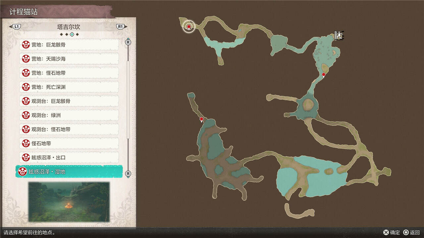Select the teal page indicator diamond

pyautogui.click(x=72, y=34)
